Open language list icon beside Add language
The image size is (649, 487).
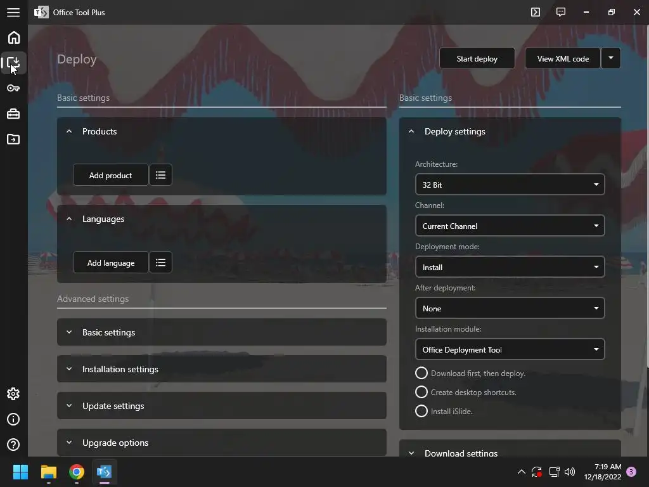tap(160, 263)
